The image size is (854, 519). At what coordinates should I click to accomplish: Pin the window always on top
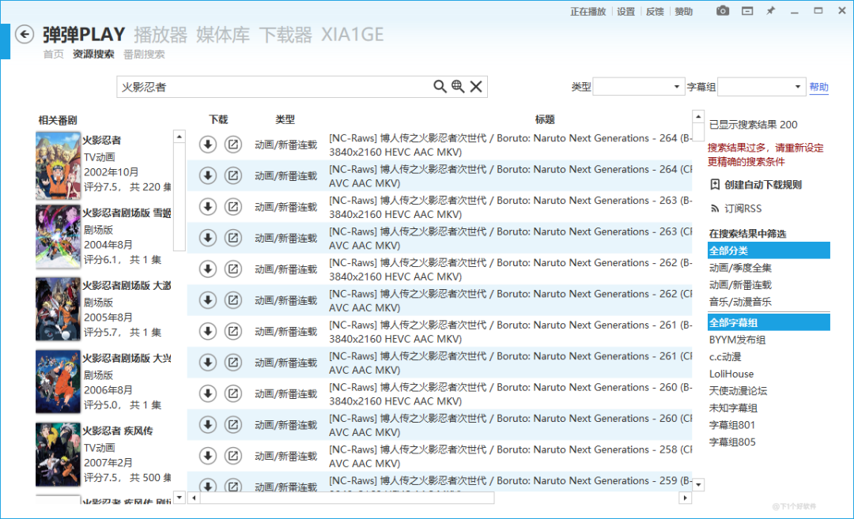771,10
